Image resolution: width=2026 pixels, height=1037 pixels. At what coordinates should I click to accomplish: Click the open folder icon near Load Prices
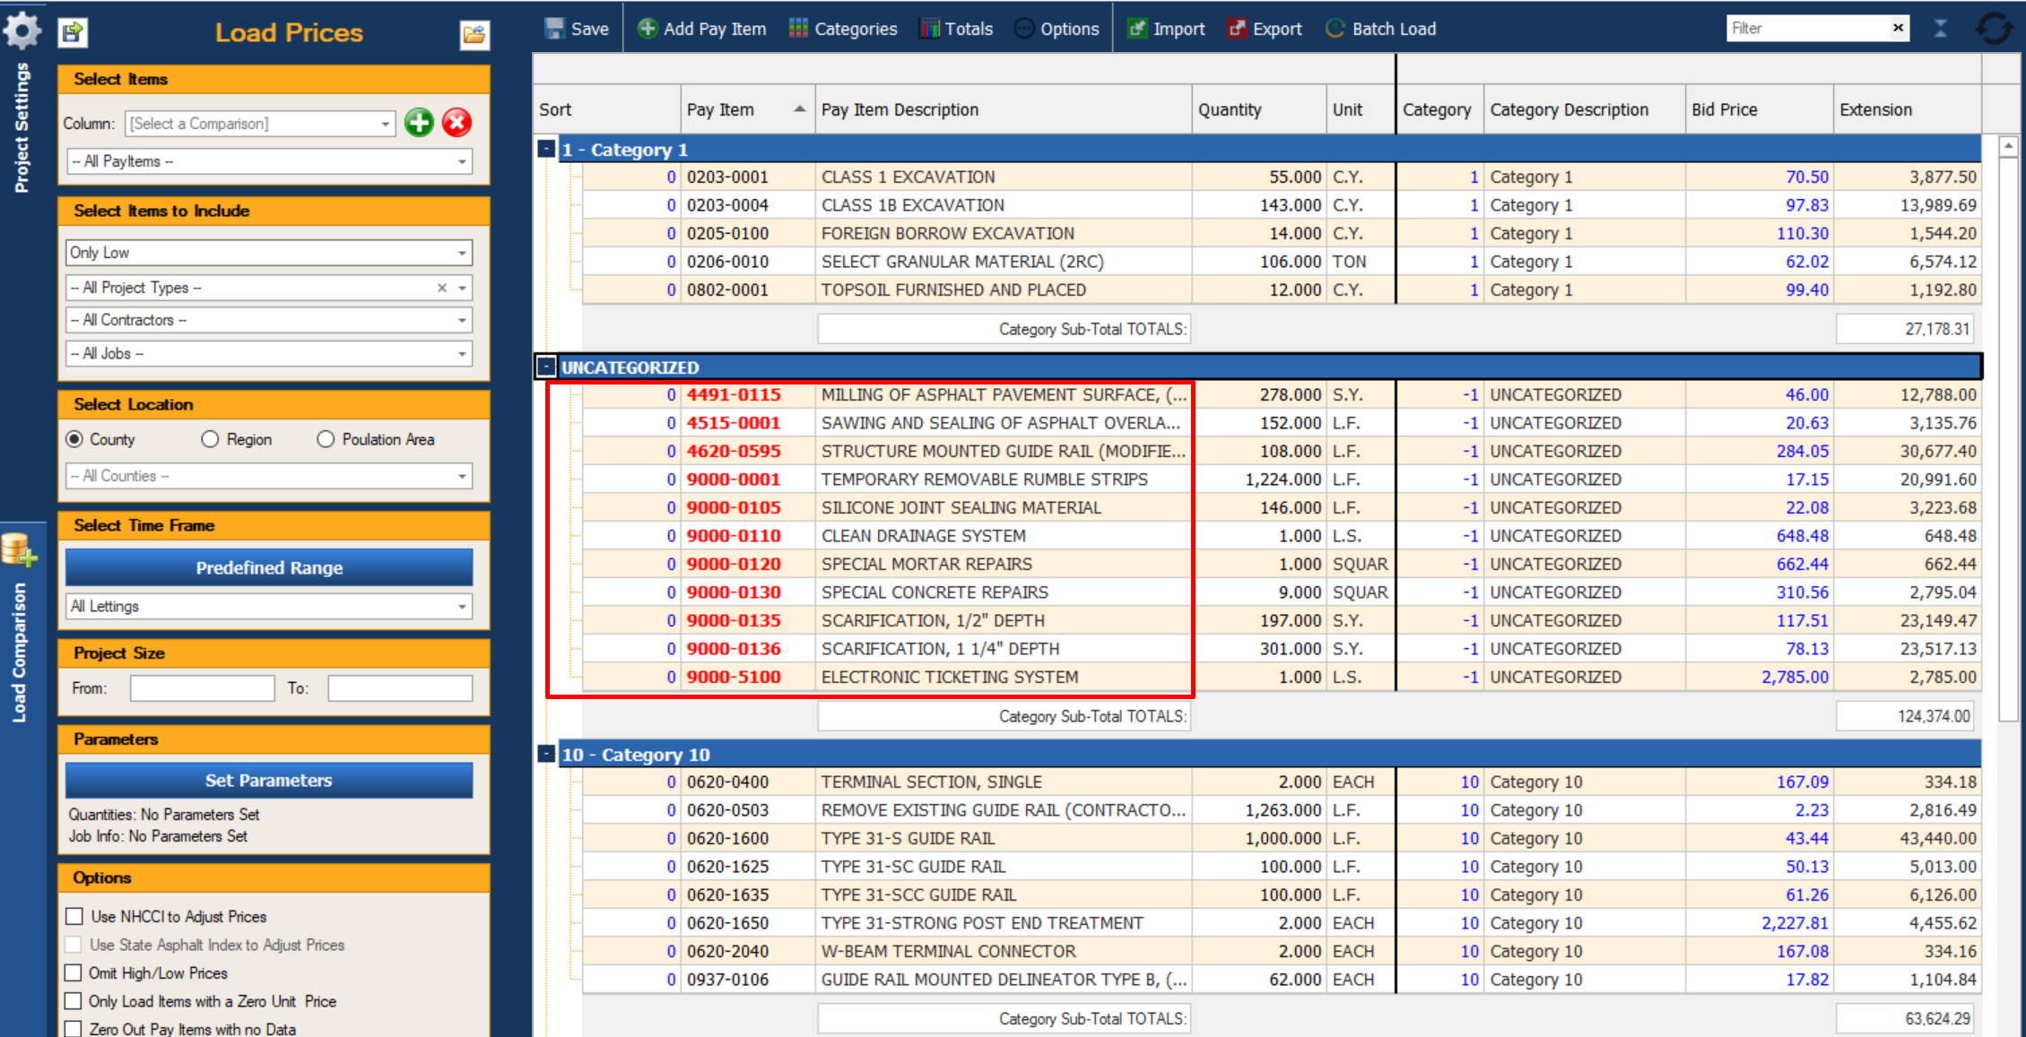[474, 34]
